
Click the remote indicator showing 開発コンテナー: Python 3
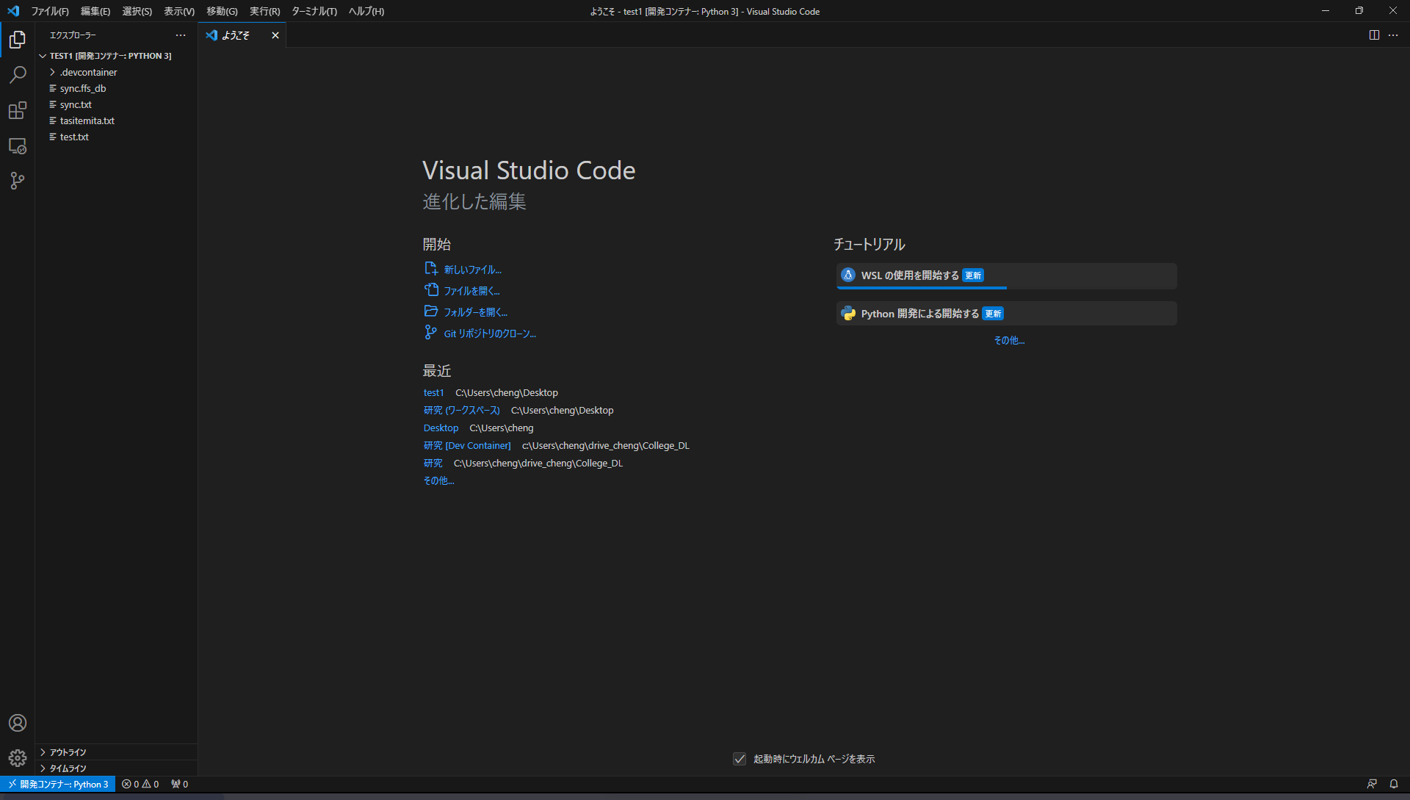tap(58, 784)
